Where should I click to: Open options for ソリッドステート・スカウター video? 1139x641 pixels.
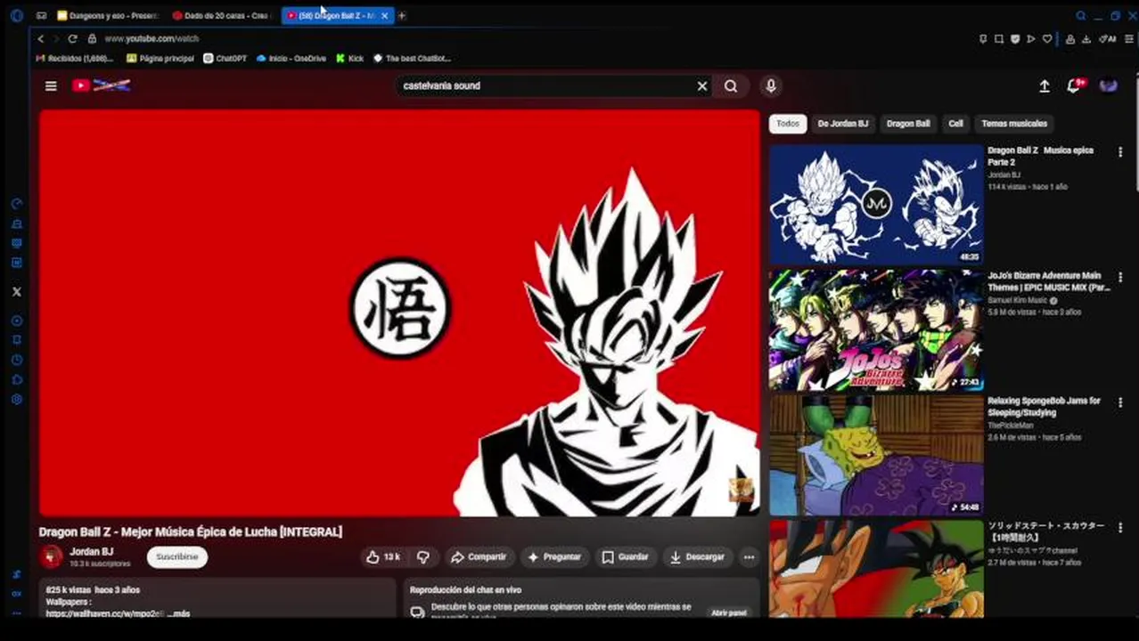(x=1120, y=528)
